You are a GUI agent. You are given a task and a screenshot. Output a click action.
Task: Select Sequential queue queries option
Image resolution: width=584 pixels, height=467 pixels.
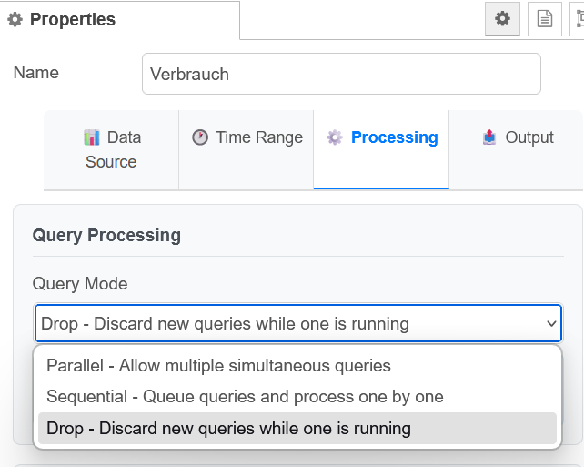coord(245,397)
